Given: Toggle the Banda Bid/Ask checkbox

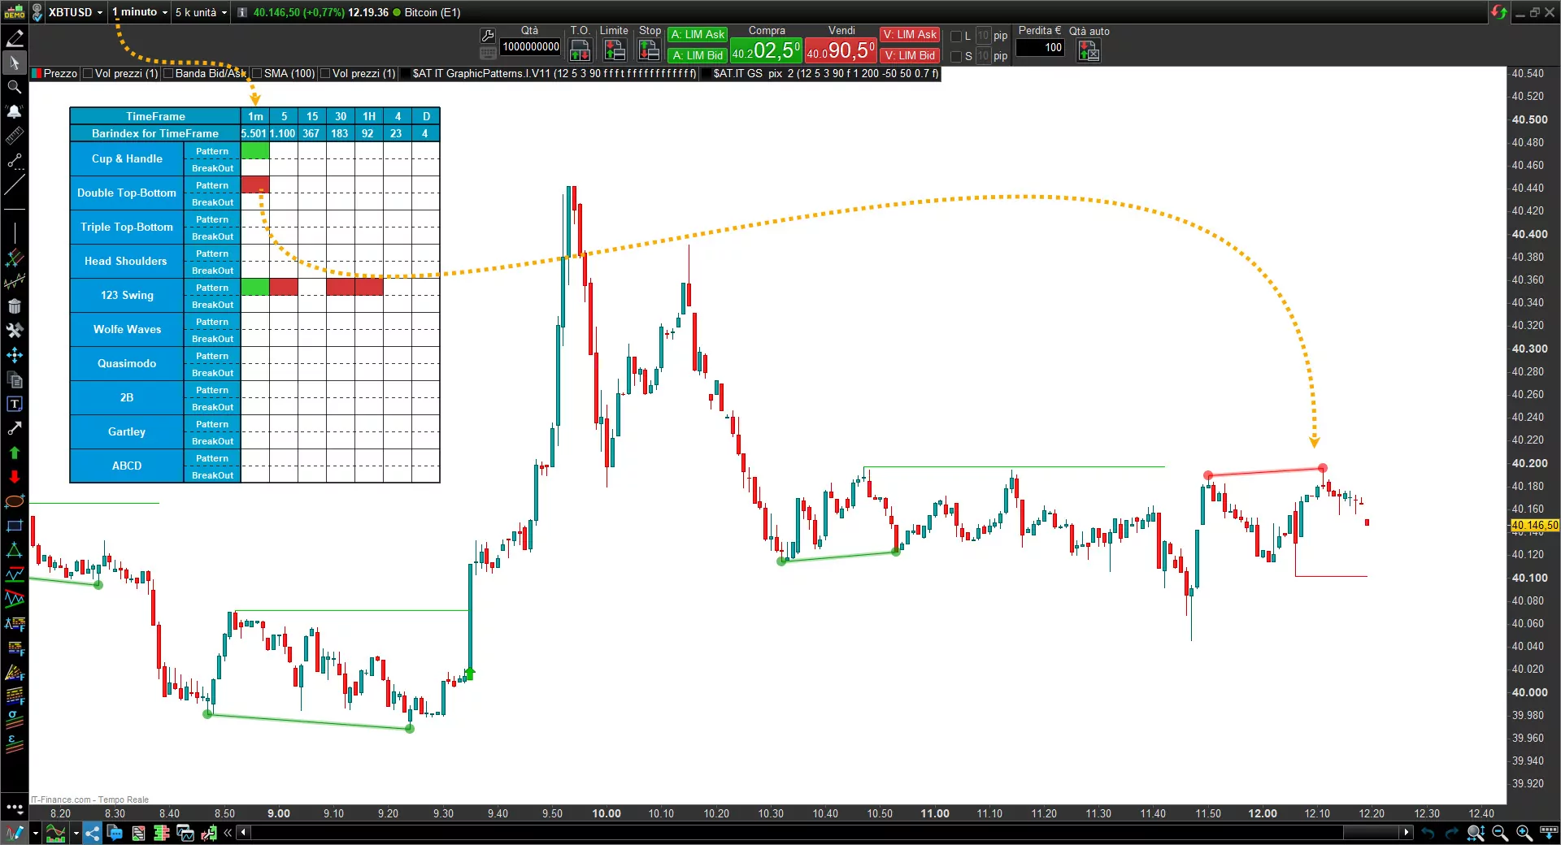Looking at the screenshot, I should [x=168, y=73].
